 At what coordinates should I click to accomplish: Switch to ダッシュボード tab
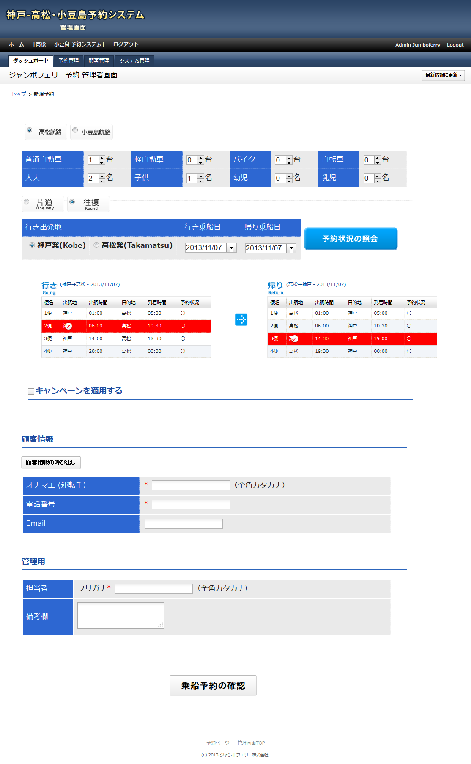pyautogui.click(x=31, y=61)
